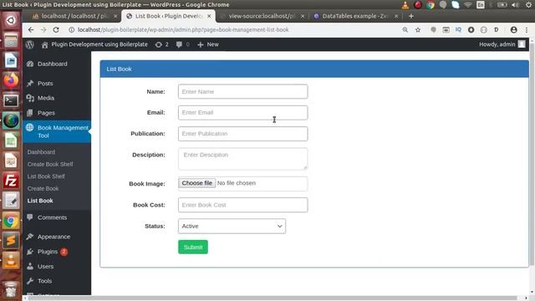
Task: Open List Book submenu link
Action: [40, 201]
